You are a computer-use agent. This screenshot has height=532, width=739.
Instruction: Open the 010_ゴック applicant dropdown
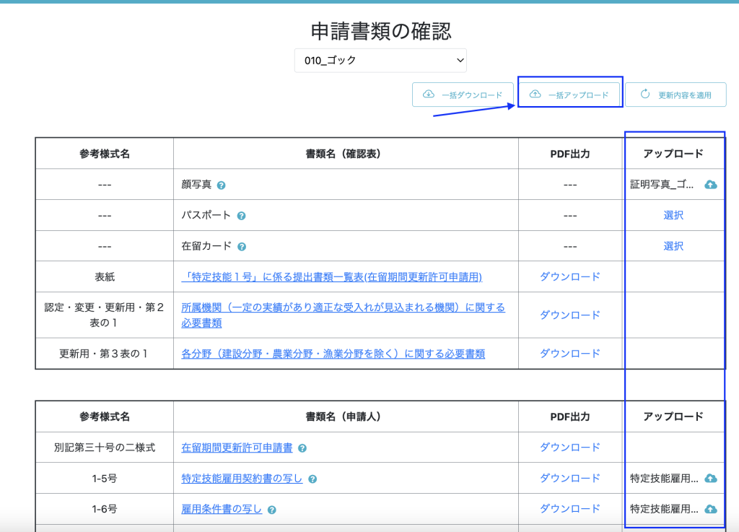(380, 61)
